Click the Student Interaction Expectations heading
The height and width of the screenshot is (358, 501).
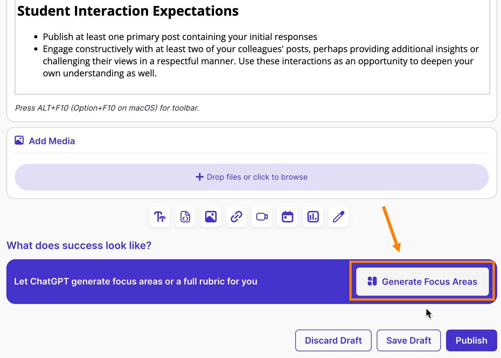(x=128, y=11)
